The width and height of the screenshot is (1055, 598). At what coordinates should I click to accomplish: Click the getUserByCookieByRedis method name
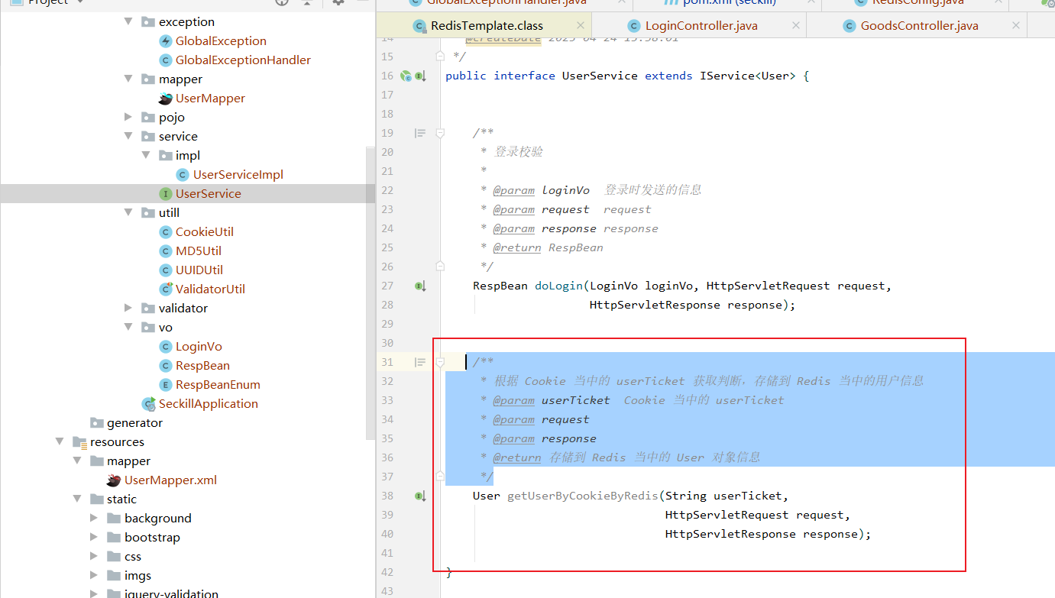[582, 496]
